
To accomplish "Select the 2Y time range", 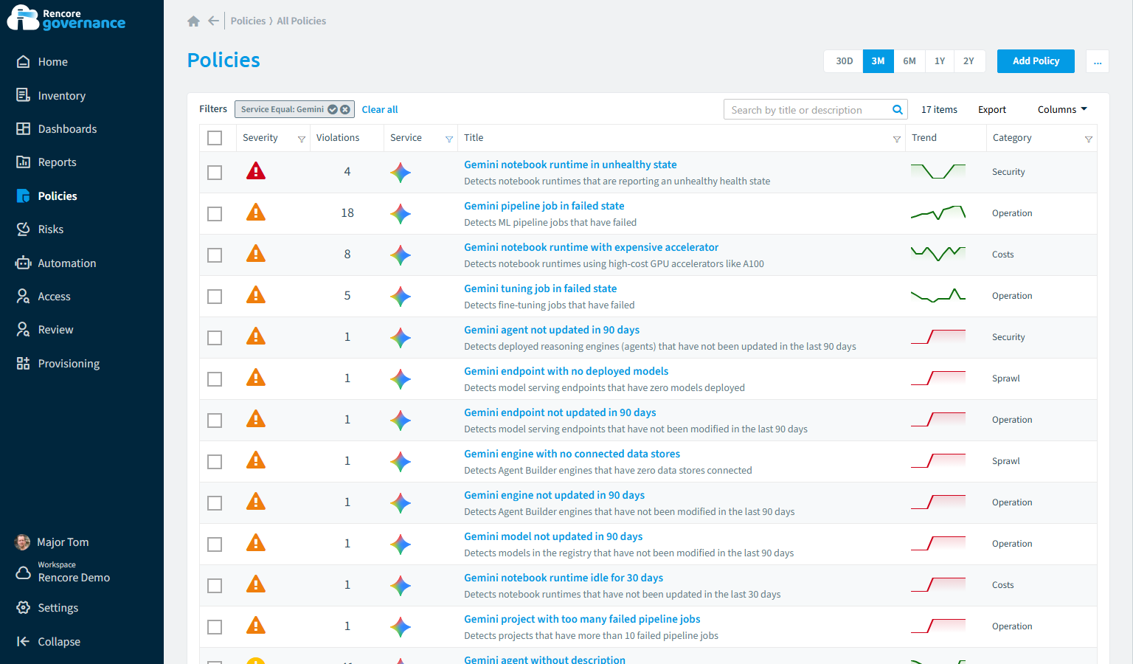I will coord(969,61).
